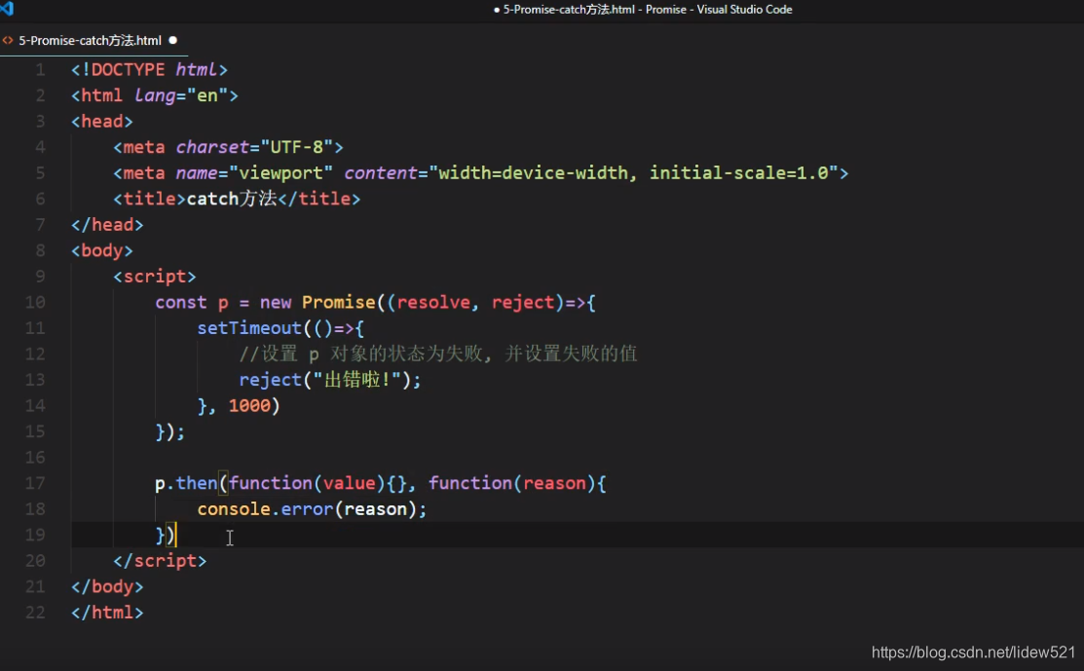Click the setTimeout function call

coord(249,328)
